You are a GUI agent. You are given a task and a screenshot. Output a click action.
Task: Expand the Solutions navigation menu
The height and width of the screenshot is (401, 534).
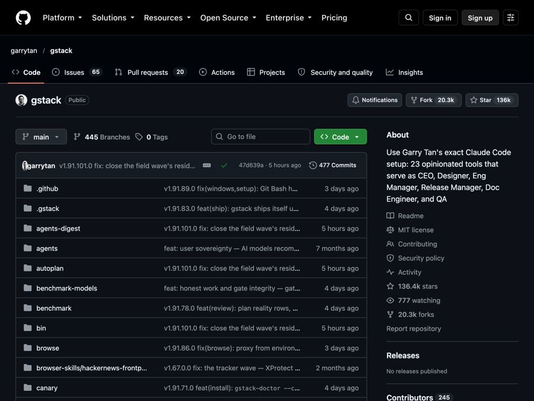(113, 18)
